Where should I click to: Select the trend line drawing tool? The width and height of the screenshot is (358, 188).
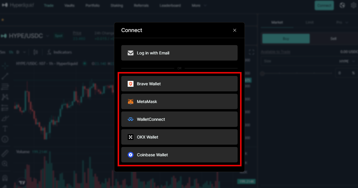(x=5, y=76)
